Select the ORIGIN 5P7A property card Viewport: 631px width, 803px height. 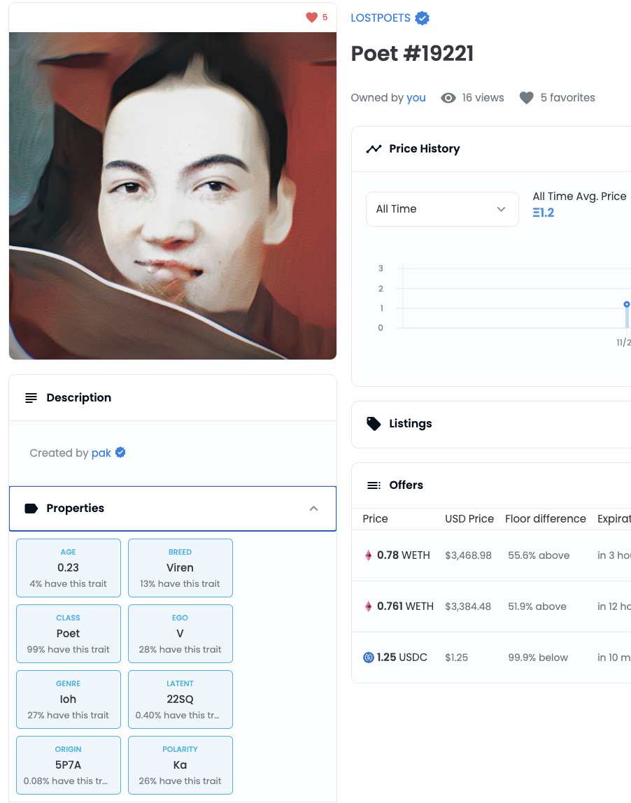(x=69, y=765)
